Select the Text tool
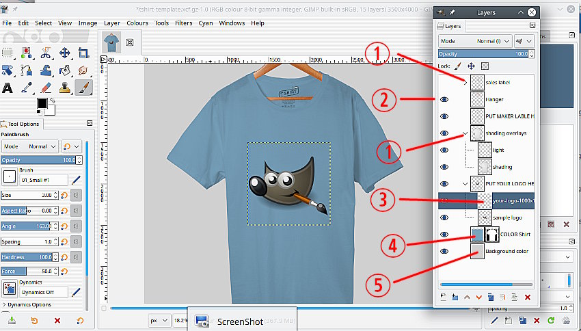581x331 pixels. pyautogui.click(x=8, y=88)
